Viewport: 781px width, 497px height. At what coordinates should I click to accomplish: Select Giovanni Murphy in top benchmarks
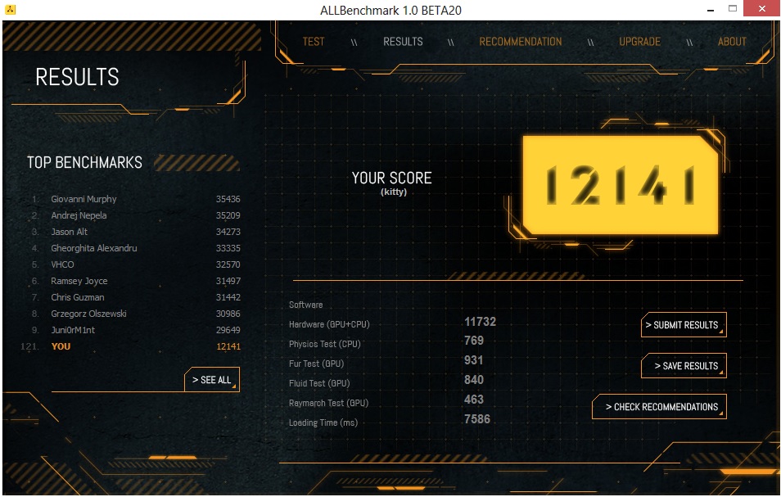point(84,199)
